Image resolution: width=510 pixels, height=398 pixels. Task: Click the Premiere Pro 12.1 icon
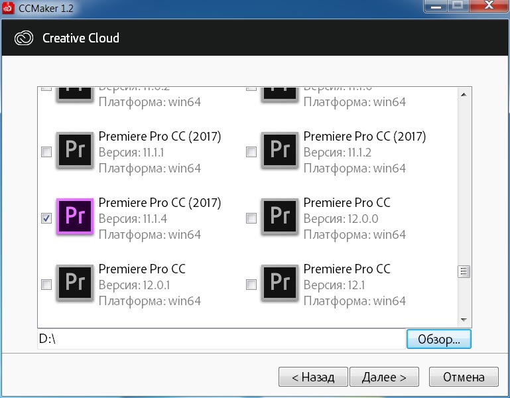coord(280,283)
